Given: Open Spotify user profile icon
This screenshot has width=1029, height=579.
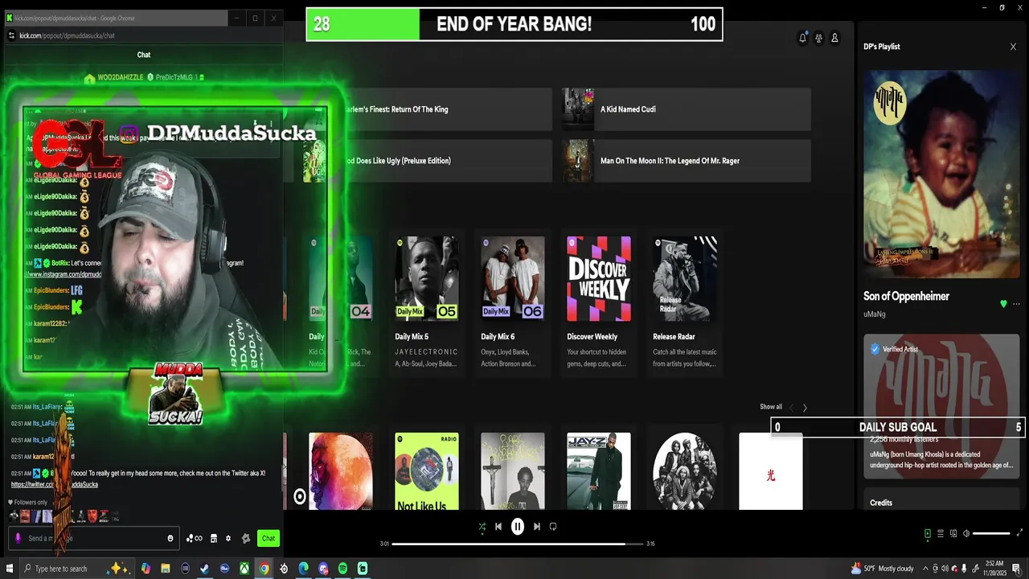Looking at the screenshot, I should (834, 38).
